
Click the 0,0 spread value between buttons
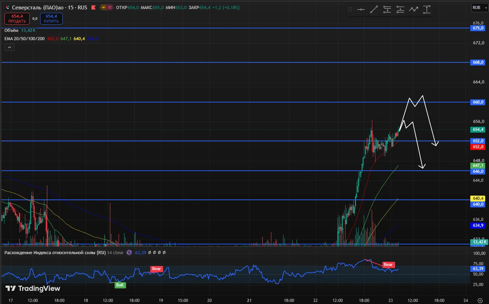click(35, 19)
